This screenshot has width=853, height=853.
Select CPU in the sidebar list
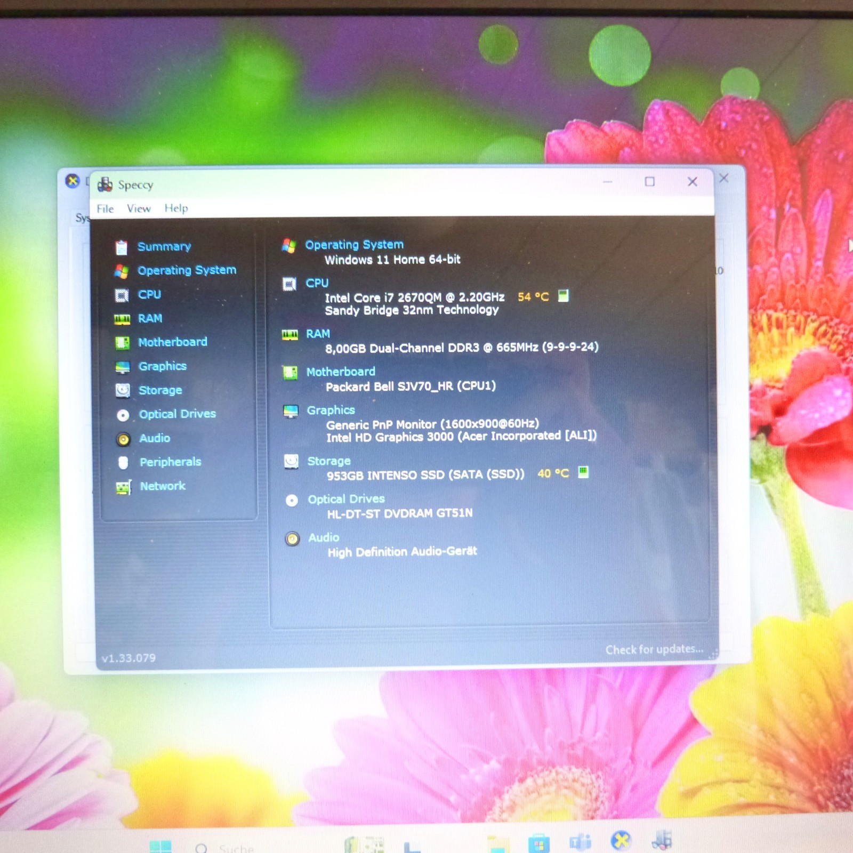149,294
